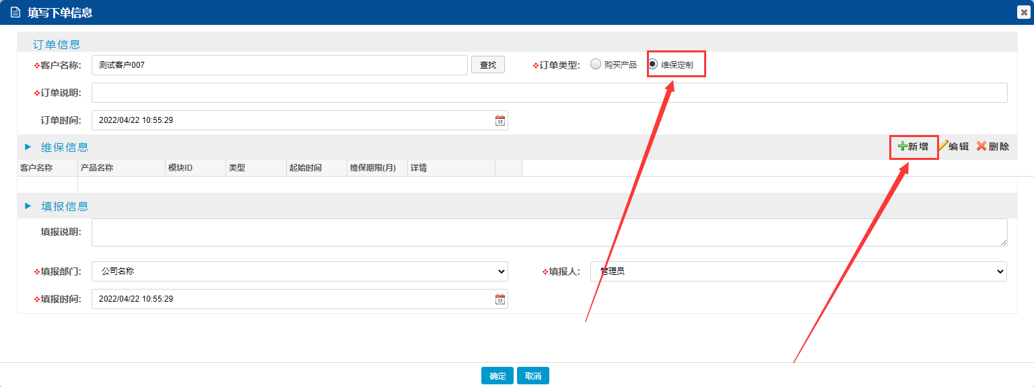The width and height of the screenshot is (1034, 387).
Task: Open the calendar picker for 填报时间
Action: [499, 299]
